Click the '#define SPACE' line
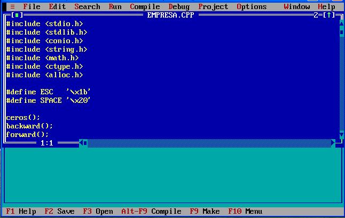Image resolution: width=345 pixels, height=218 pixels. [49, 100]
